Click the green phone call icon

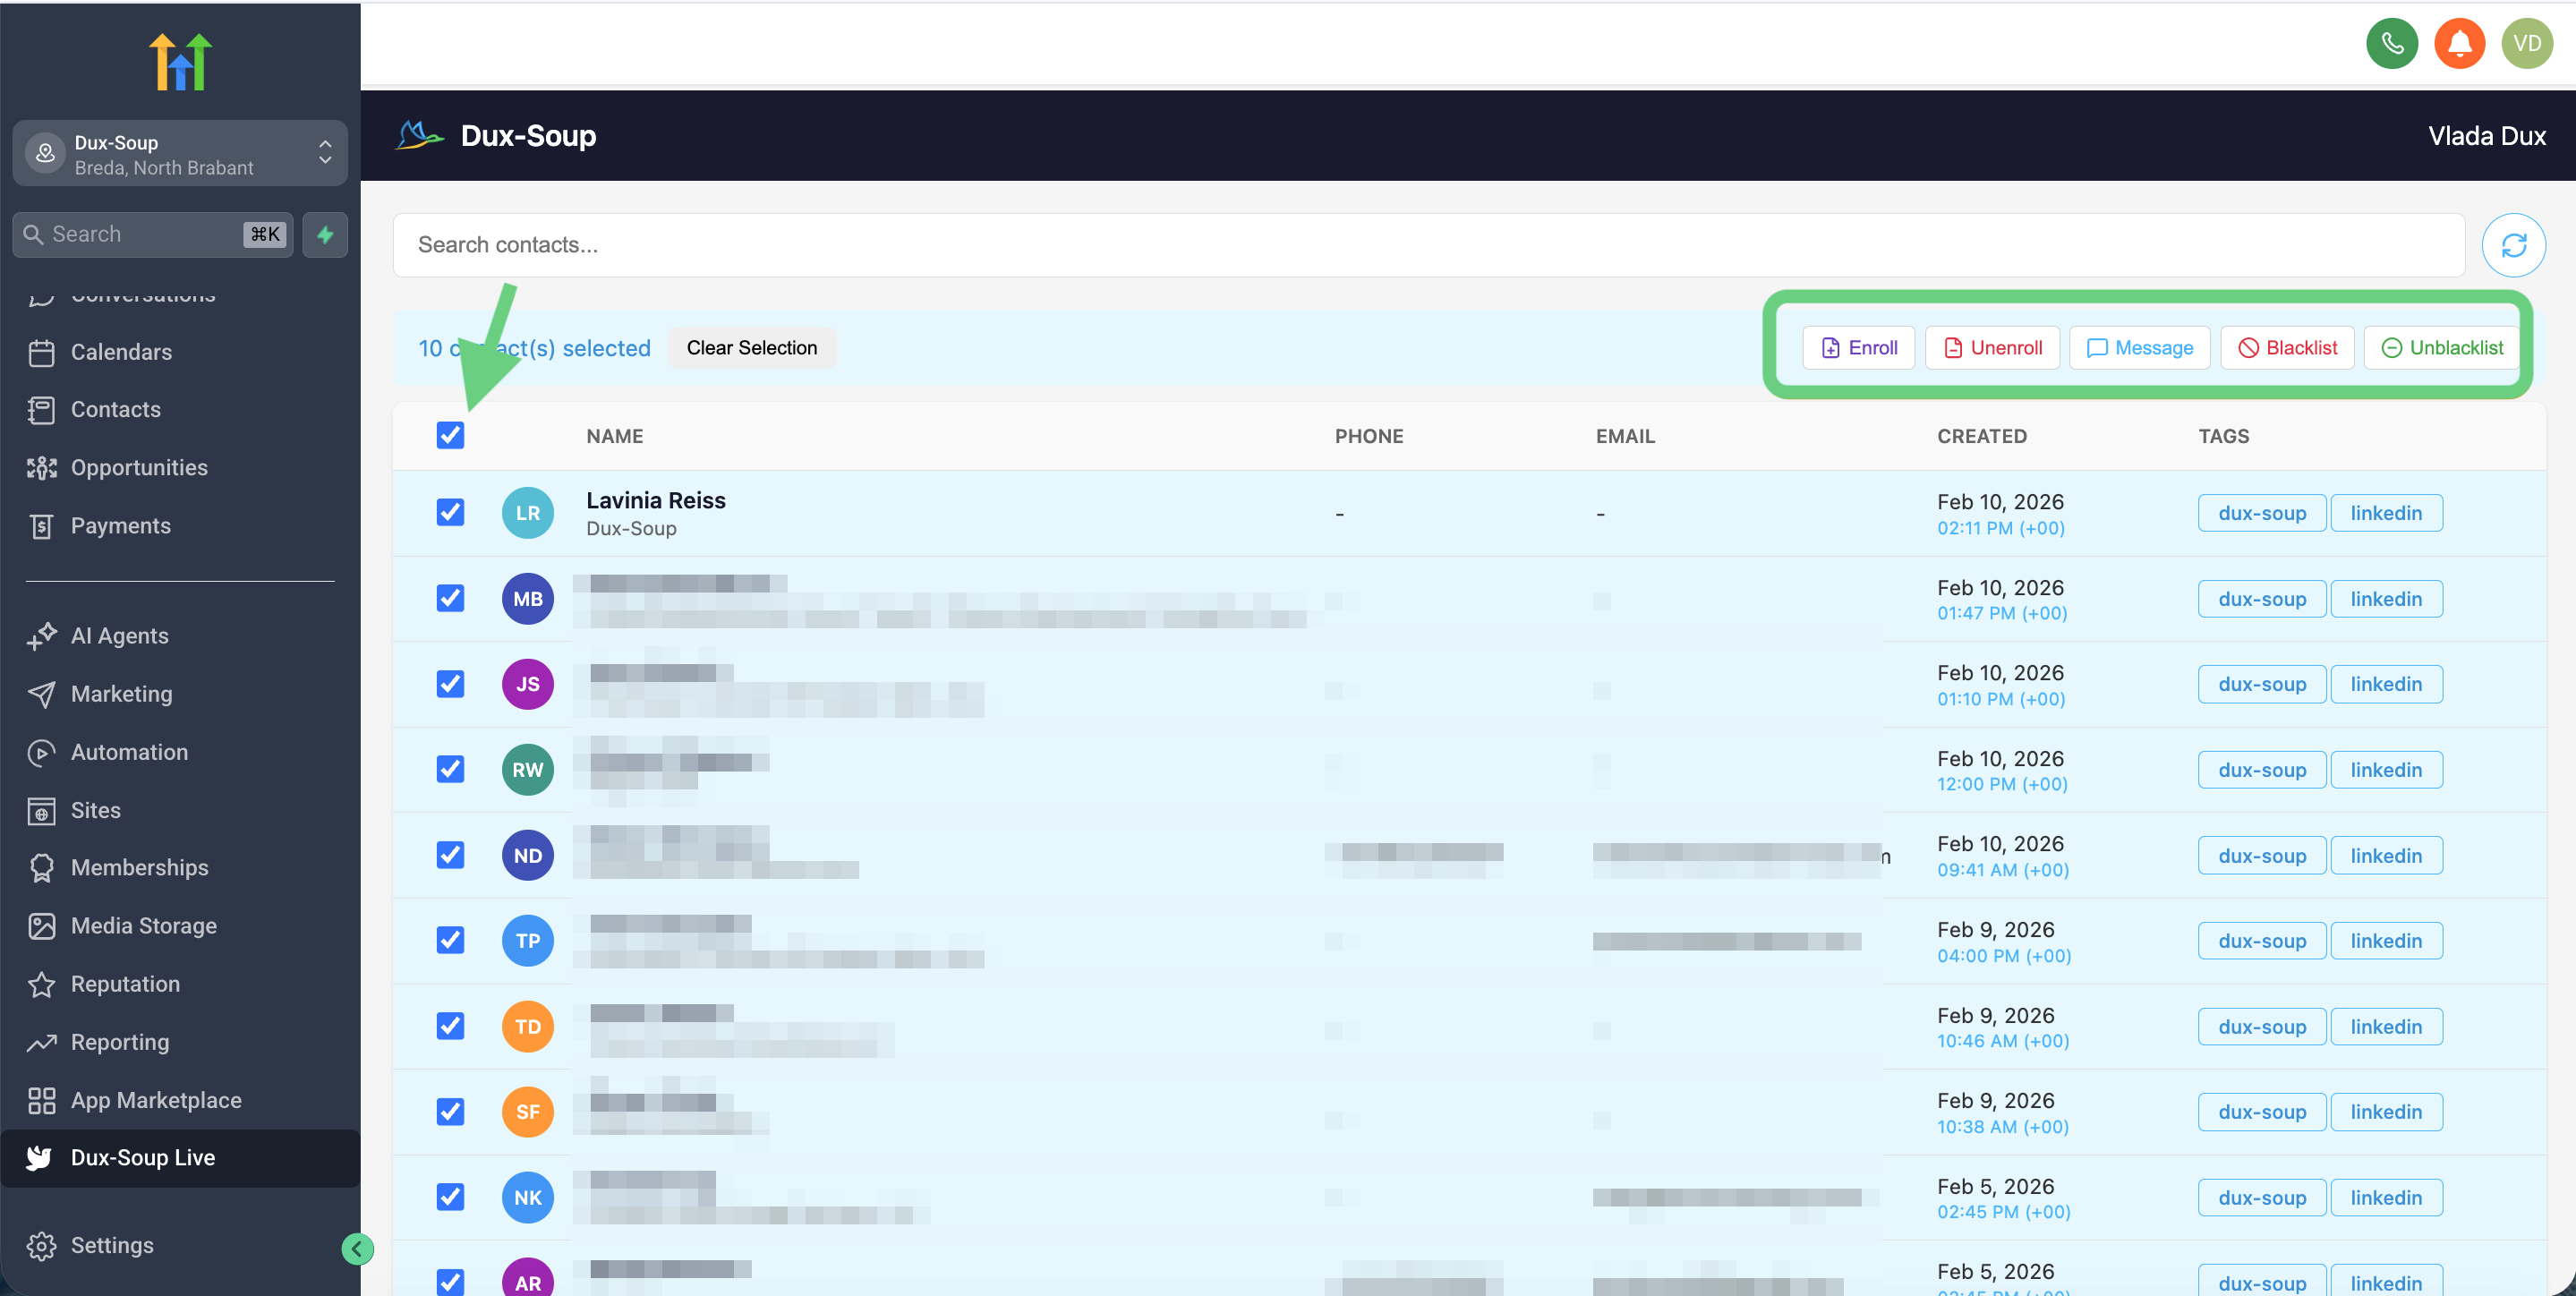pos(2391,44)
